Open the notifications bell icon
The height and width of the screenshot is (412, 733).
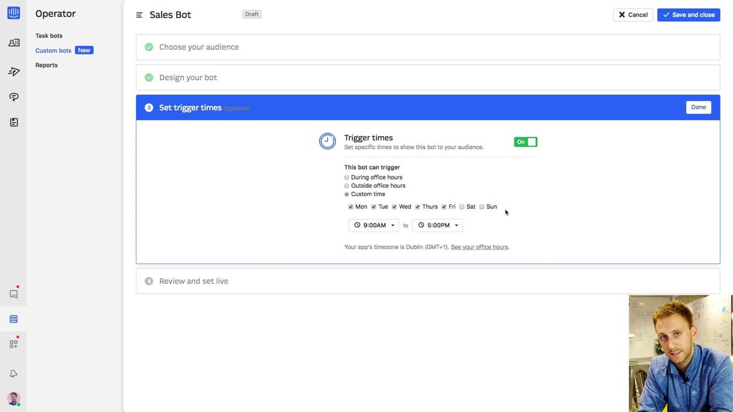(x=14, y=374)
